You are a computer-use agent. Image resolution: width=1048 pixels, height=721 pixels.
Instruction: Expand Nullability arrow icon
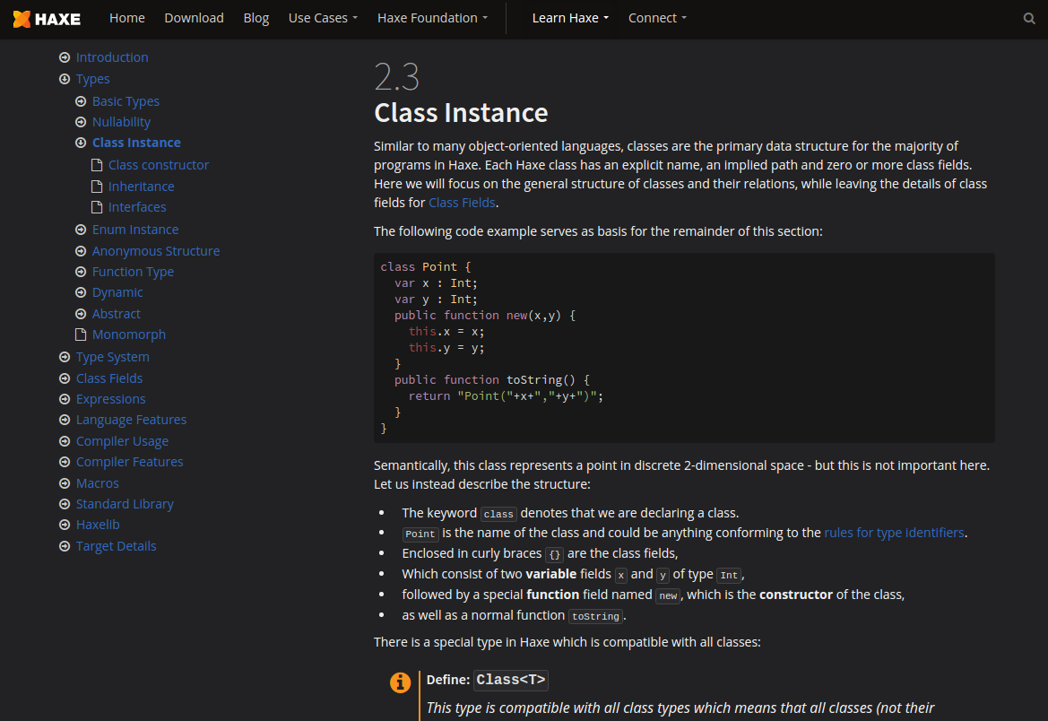pos(81,122)
